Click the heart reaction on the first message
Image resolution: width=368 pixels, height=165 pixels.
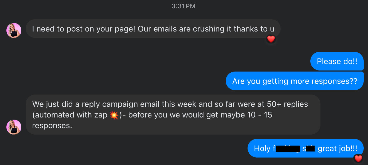pyautogui.click(x=271, y=39)
